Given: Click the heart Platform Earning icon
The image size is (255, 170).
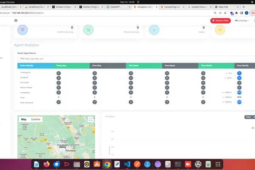Looking at the screenshot, I should [x=23, y=30].
